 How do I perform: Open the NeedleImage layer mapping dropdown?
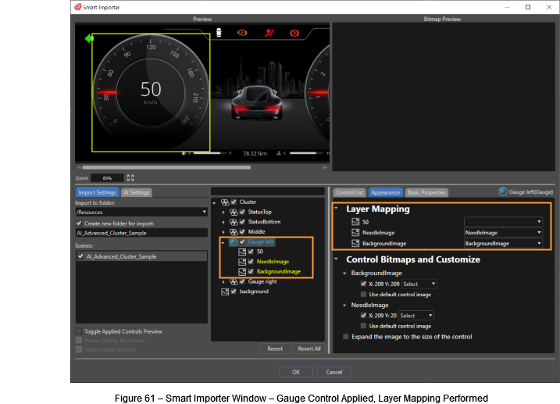coord(503,233)
